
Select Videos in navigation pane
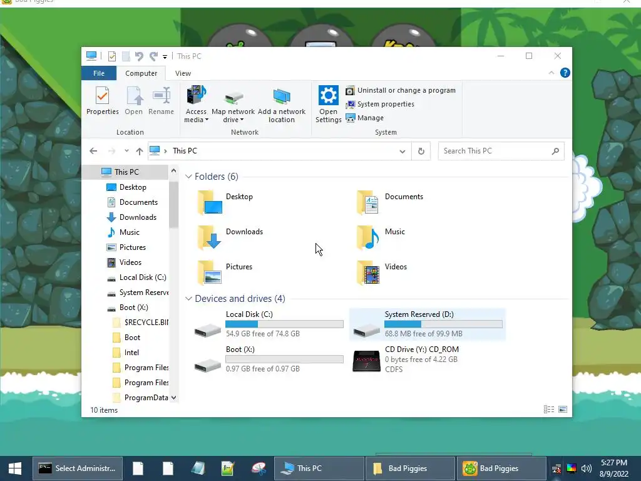click(x=130, y=262)
